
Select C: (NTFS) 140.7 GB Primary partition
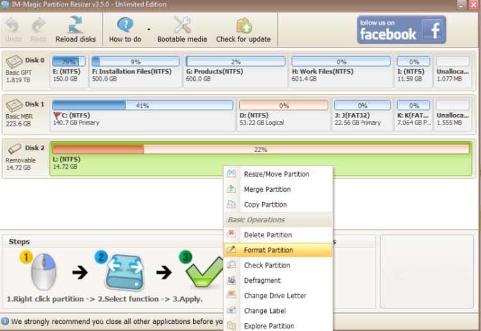142,115
